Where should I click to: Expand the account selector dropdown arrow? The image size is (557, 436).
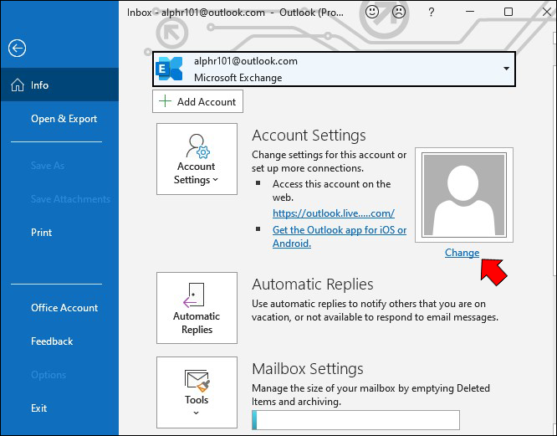[x=506, y=69]
